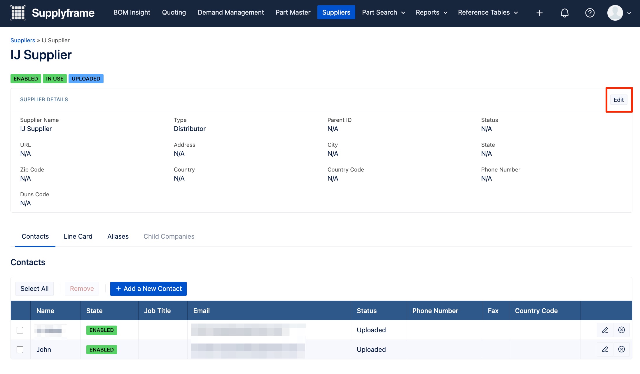Select the Suppliers nav item
Screen dimensions: 640x374
(x=336, y=12)
